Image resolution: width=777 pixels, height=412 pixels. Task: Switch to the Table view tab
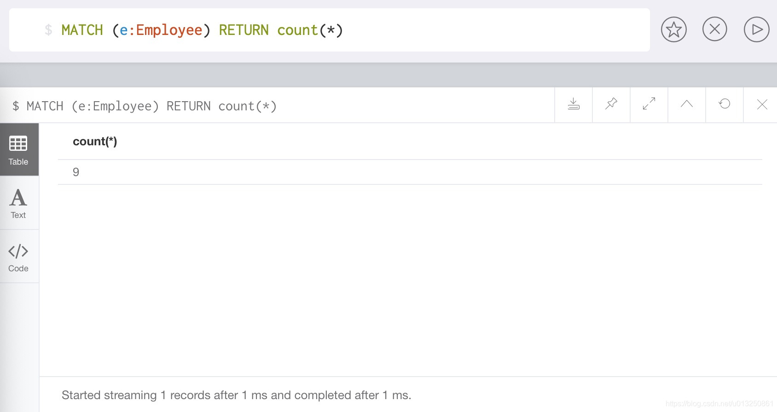[19, 150]
